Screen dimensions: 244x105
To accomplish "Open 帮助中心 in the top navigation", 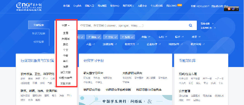I will pyautogui.click(x=115, y=6).
